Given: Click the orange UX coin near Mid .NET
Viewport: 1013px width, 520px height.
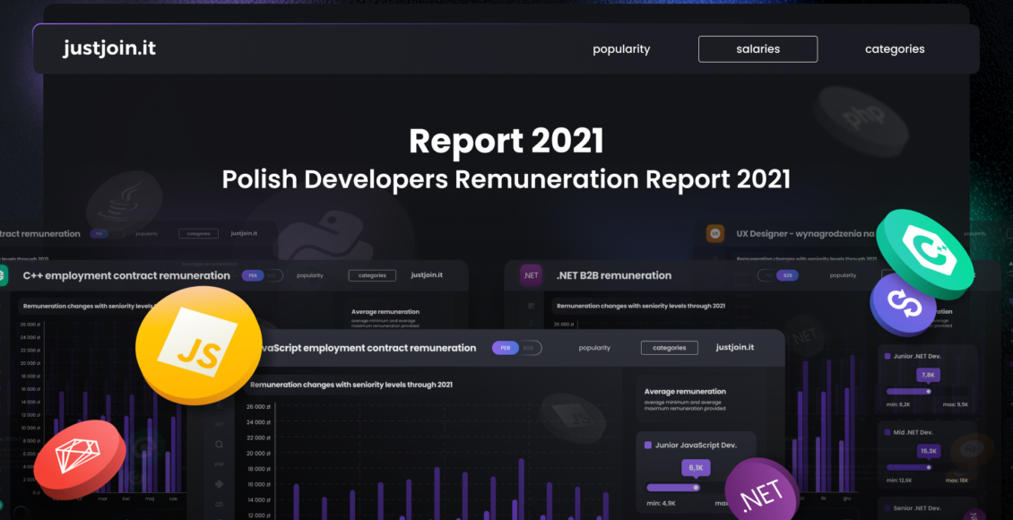Looking at the screenshot, I should [972, 452].
